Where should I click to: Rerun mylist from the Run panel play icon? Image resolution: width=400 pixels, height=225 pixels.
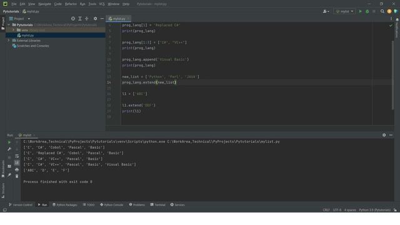coord(9,142)
